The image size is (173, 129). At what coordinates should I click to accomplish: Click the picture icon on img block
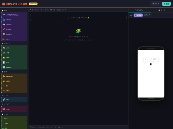4,109
